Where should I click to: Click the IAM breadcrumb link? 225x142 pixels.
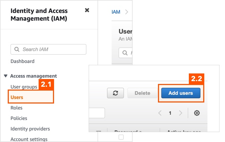[x=116, y=12]
